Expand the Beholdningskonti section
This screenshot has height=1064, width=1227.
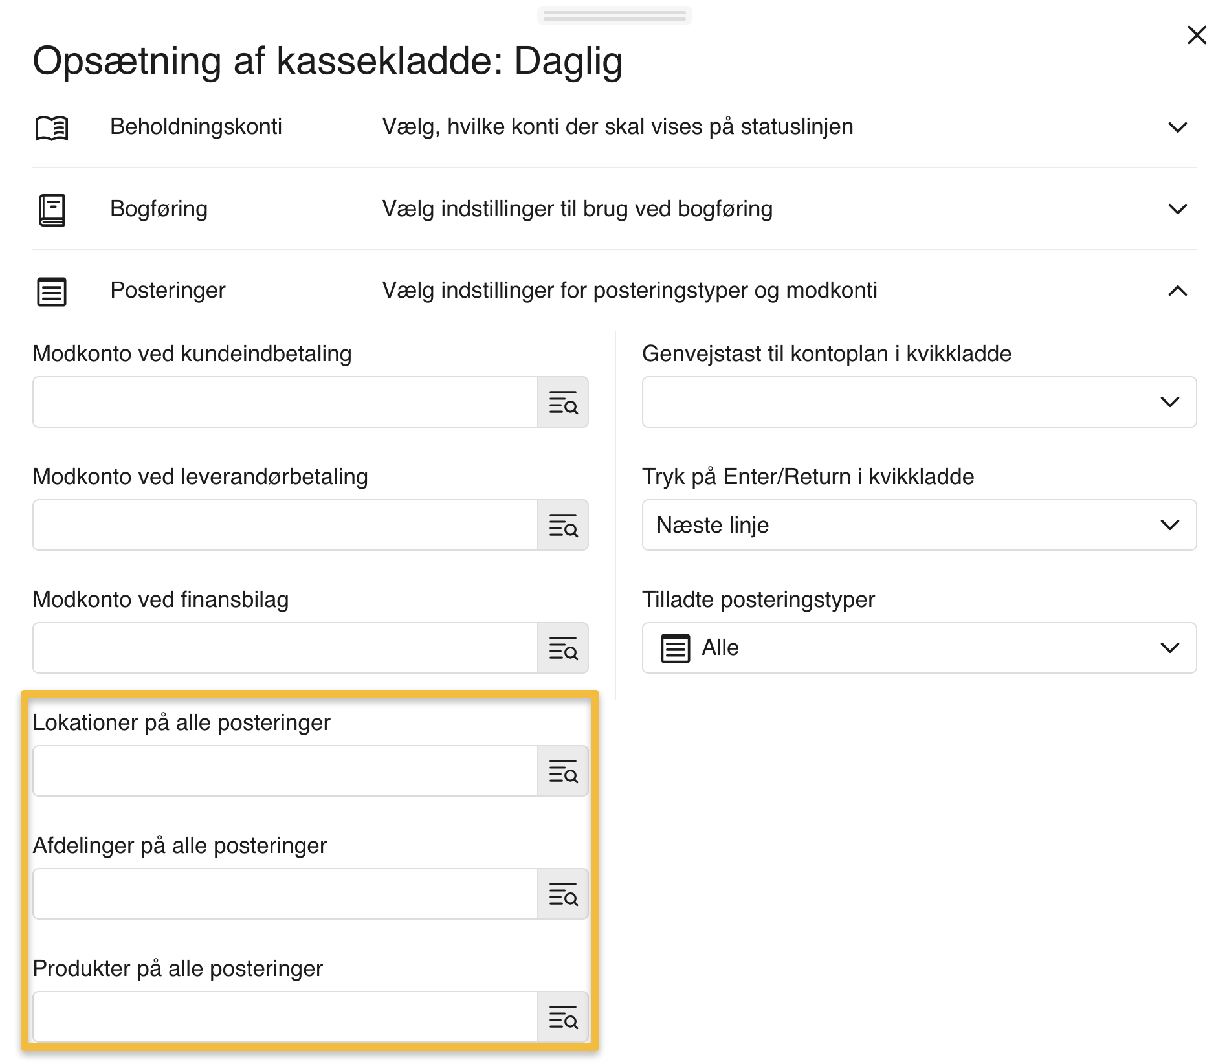(1178, 127)
